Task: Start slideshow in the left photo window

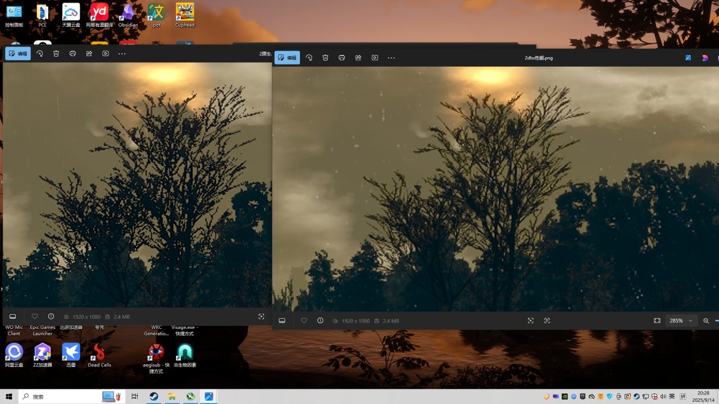Action: pos(106,53)
